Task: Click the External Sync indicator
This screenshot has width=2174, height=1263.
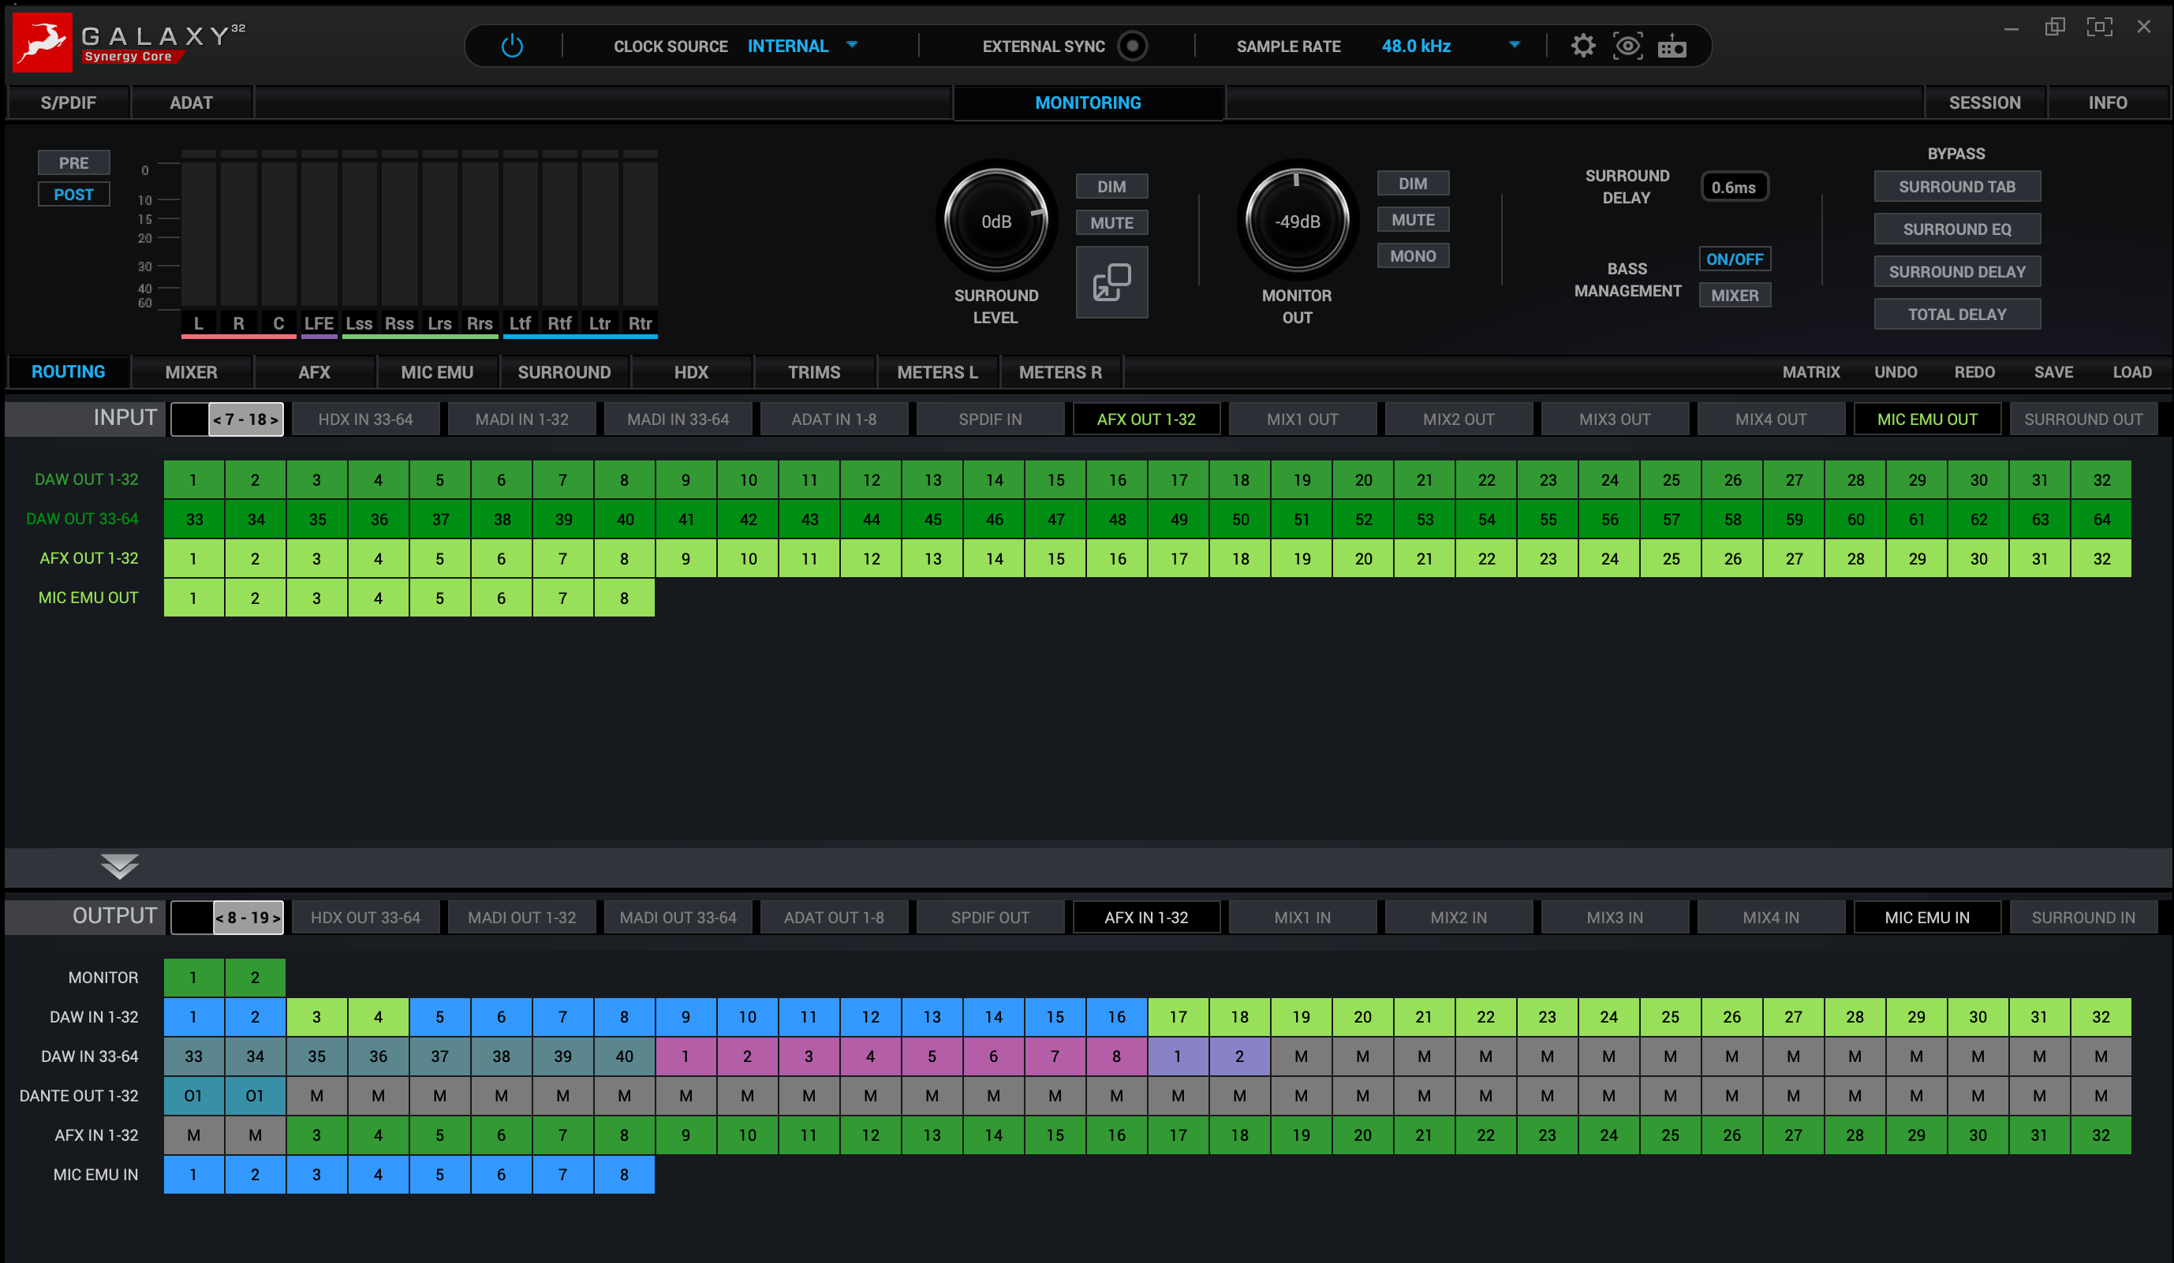Action: click(x=1132, y=46)
